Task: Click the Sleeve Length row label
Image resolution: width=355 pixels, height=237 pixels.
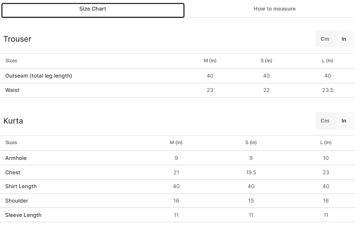Action: (x=23, y=215)
